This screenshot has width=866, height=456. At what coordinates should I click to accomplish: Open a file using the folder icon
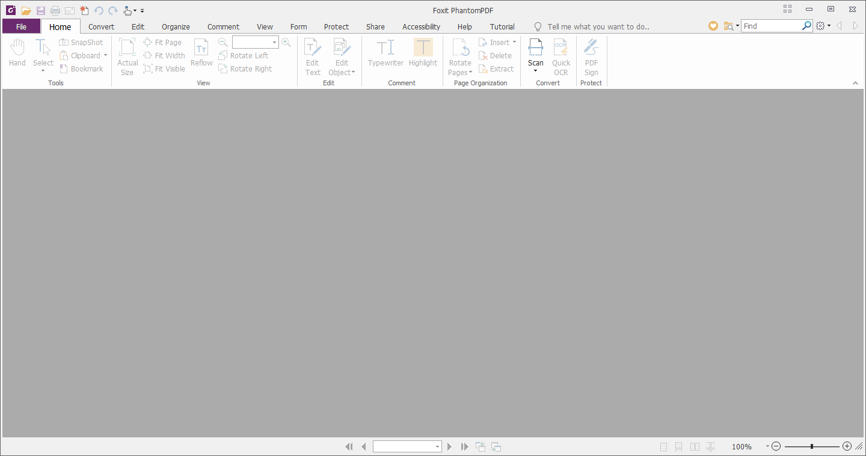click(x=26, y=10)
